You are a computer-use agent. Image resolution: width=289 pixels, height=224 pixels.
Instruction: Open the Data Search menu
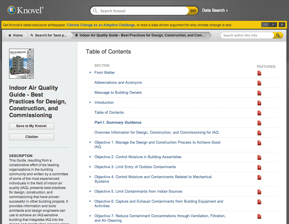(x=214, y=10)
